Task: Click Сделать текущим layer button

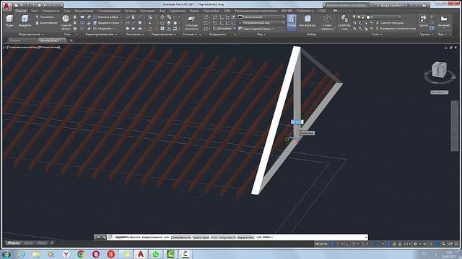Action: coord(390,22)
